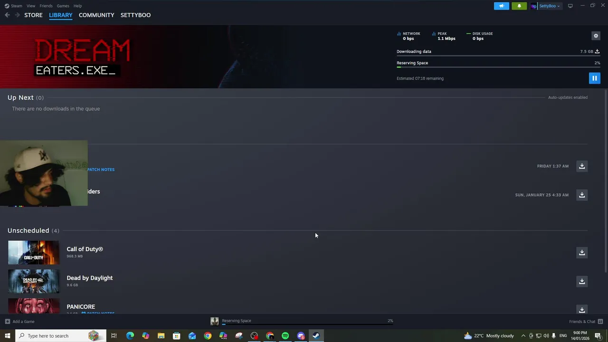
Task: Open Spotify from taskbar
Action: tap(285, 336)
